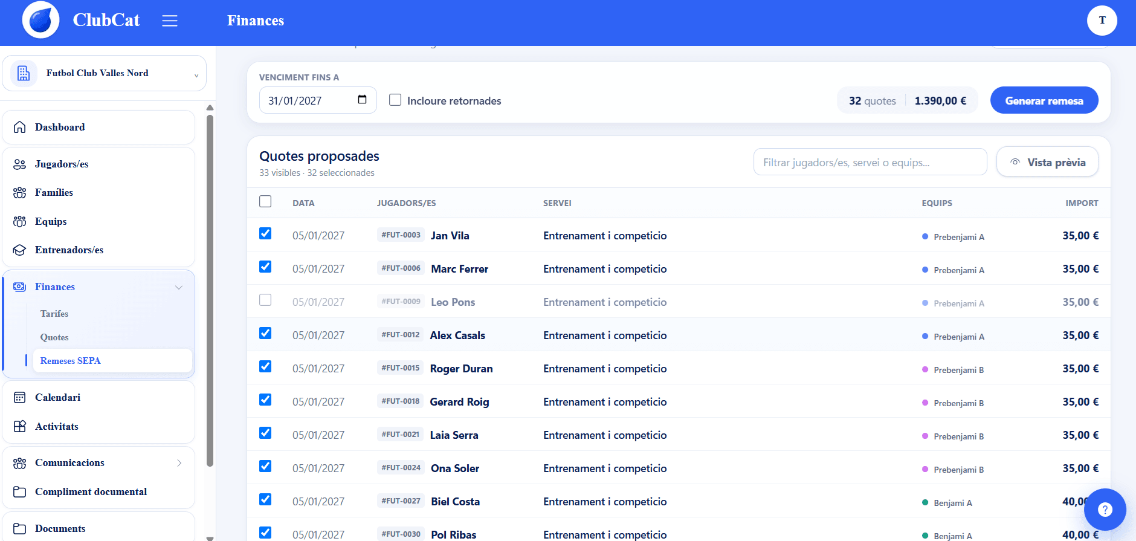Uncheck the Alex Casals row checkbox

(265, 333)
